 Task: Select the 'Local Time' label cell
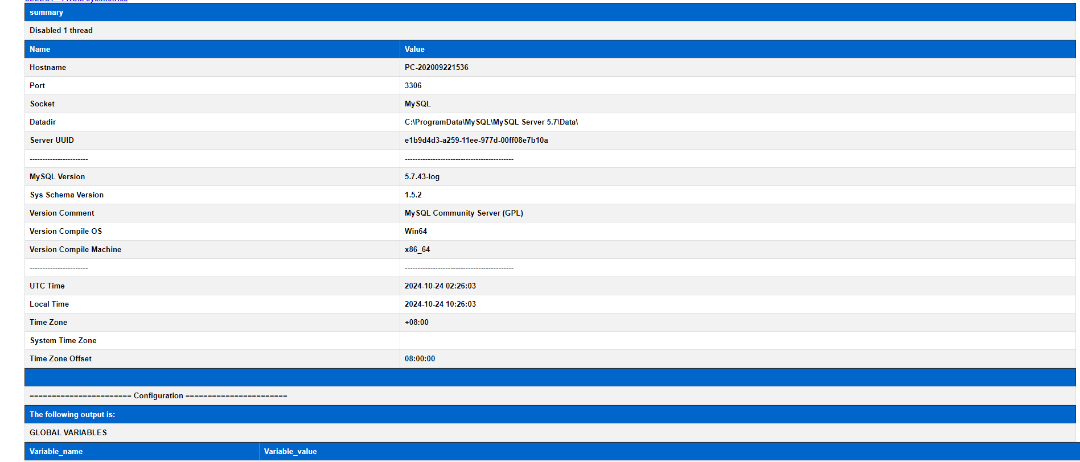coord(212,304)
